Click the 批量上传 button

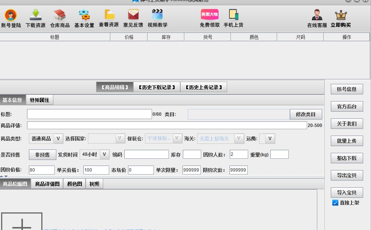[347, 141]
